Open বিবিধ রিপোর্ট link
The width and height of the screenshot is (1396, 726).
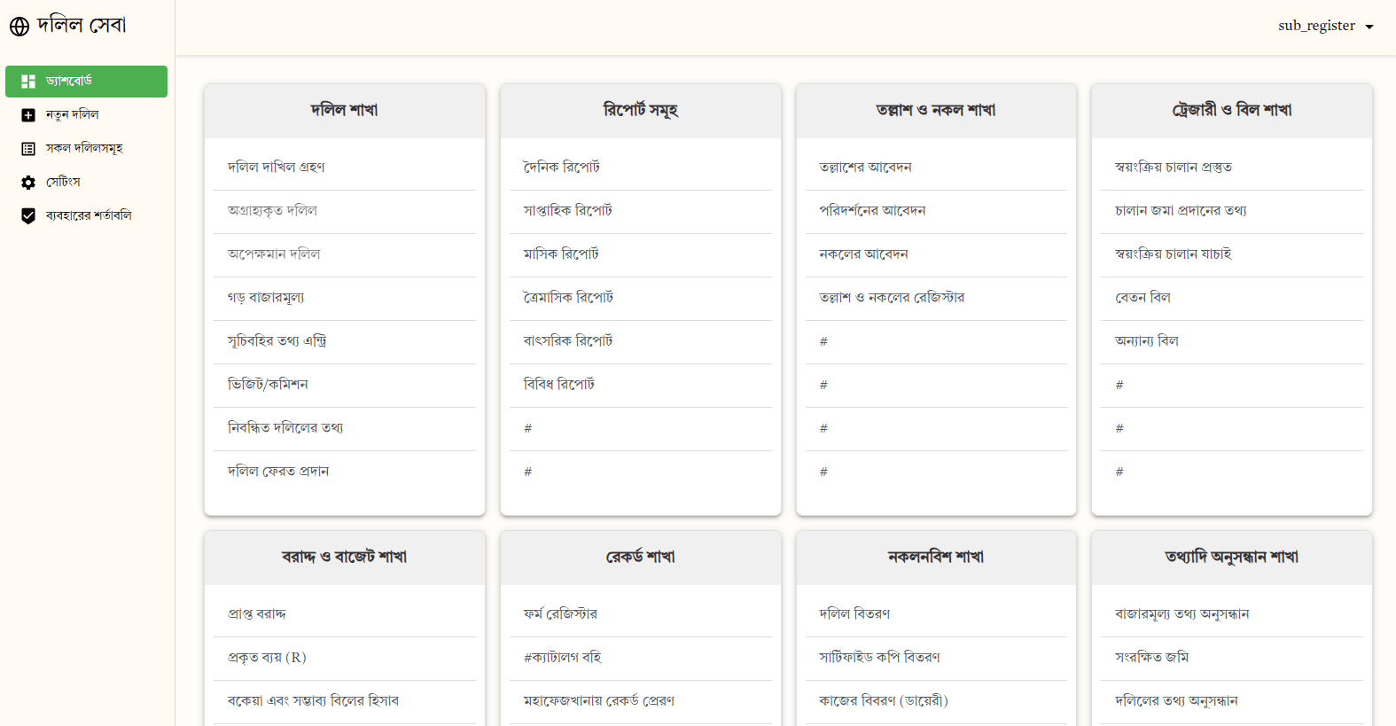[x=559, y=385]
